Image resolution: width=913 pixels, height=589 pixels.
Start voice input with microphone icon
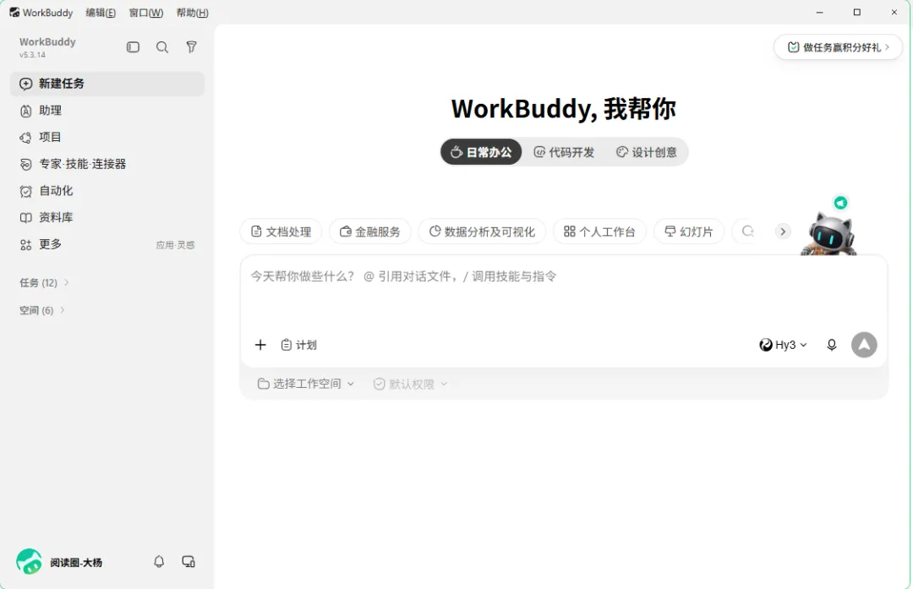coord(832,345)
